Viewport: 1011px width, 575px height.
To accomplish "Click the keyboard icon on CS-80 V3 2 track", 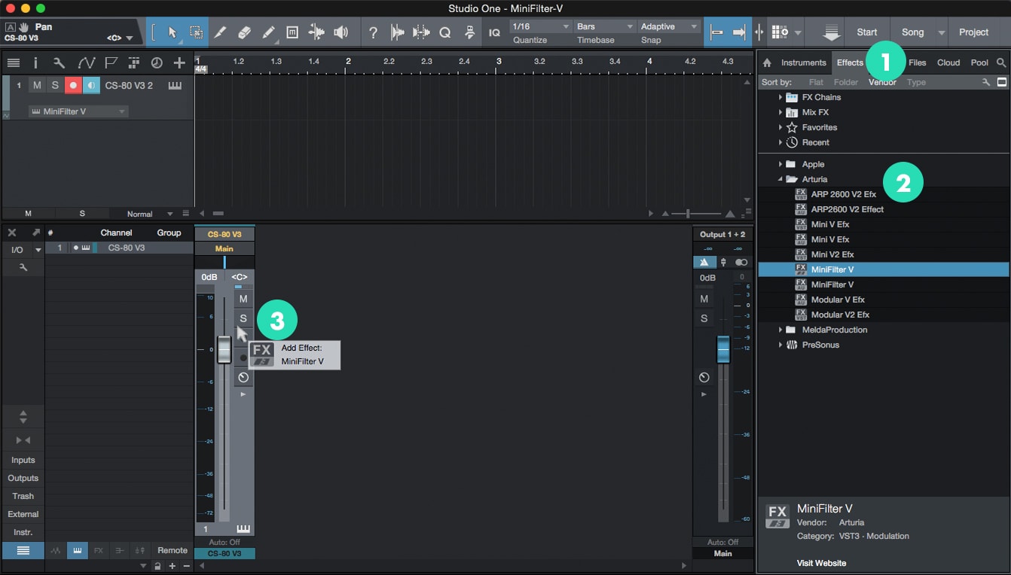I will [176, 85].
